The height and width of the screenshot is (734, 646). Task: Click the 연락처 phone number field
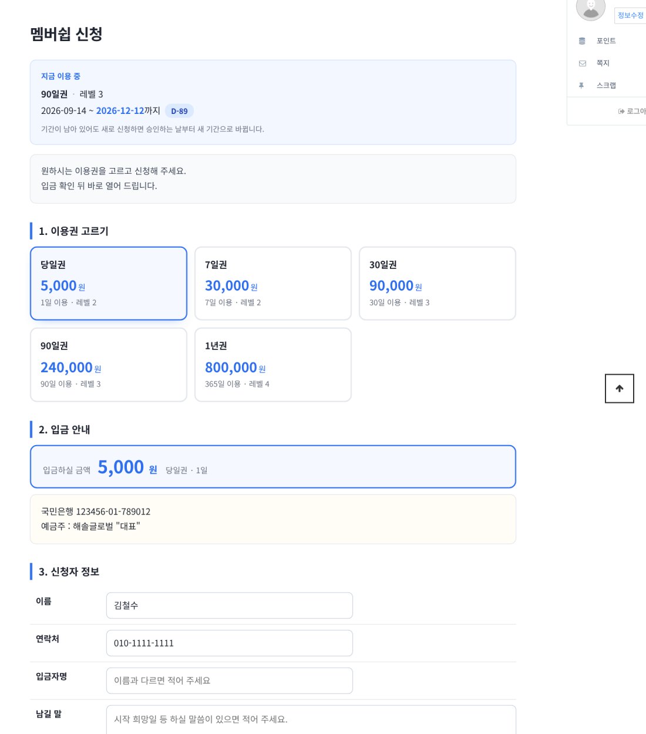(230, 643)
